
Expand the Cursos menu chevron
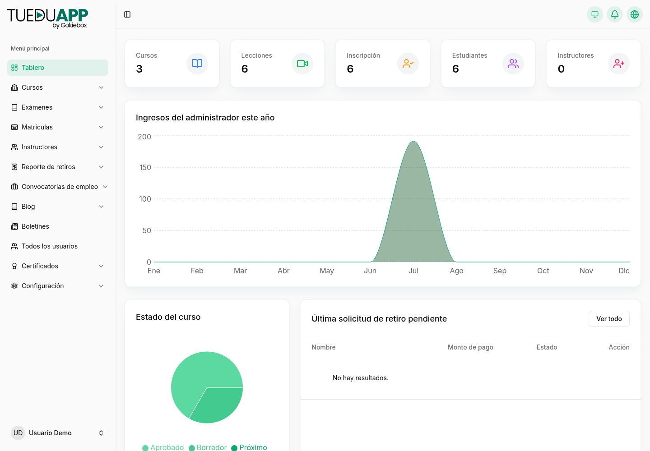(x=101, y=87)
